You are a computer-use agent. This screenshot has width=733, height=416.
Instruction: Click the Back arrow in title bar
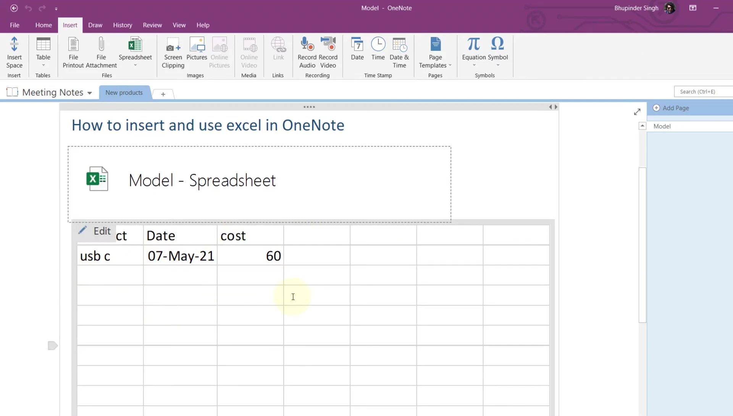pyautogui.click(x=14, y=8)
